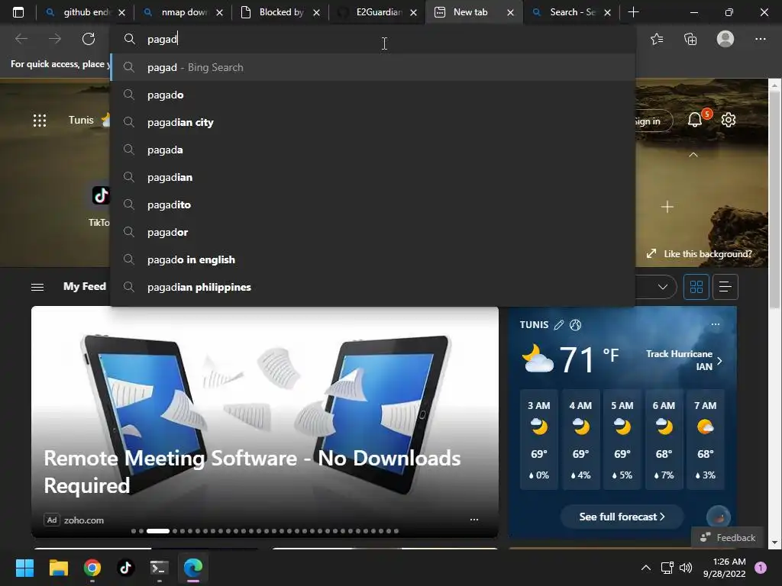Screen dimensions: 782x586
Task: Pick 'pagado in english' suggestion
Action: pyautogui.click(x=373, y=259)
